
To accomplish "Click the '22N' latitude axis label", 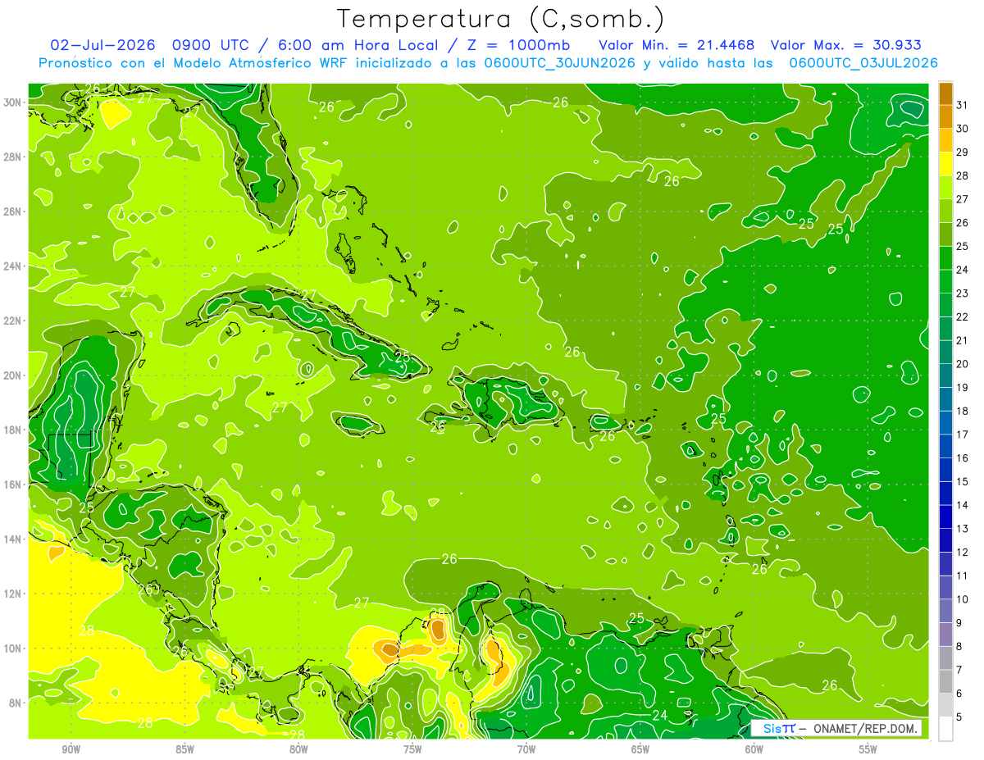I will (13, 321).
